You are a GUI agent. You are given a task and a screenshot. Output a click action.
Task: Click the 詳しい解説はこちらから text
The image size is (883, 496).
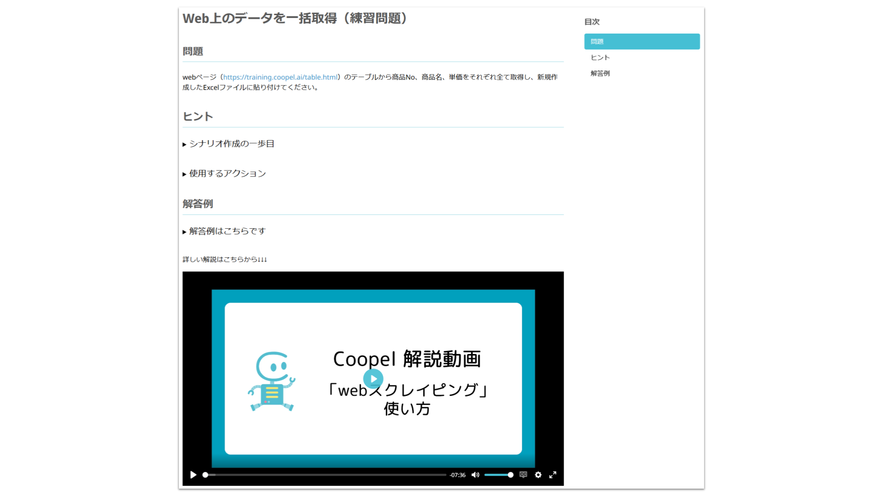[224, 259]
